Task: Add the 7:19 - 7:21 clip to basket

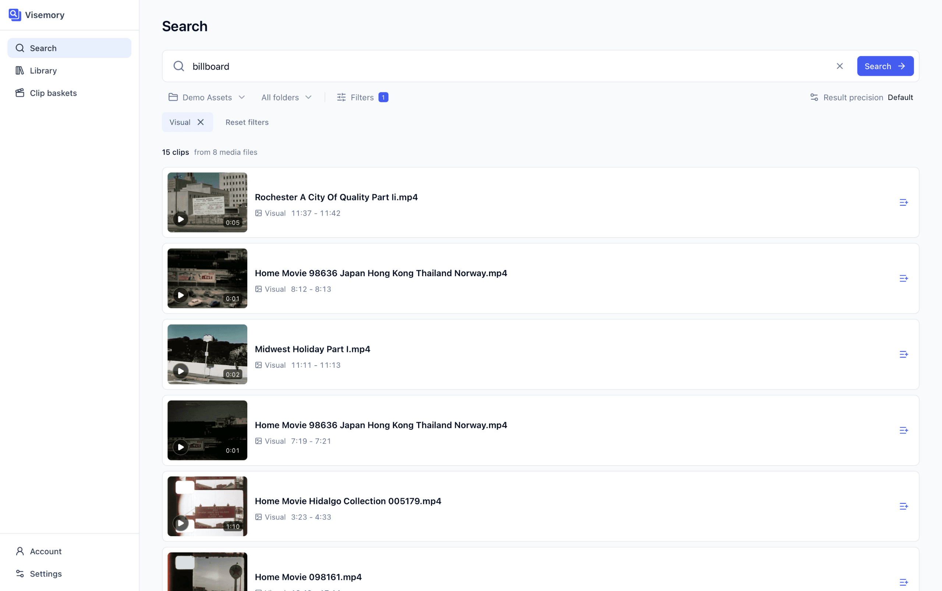Action: coord(903,430)
